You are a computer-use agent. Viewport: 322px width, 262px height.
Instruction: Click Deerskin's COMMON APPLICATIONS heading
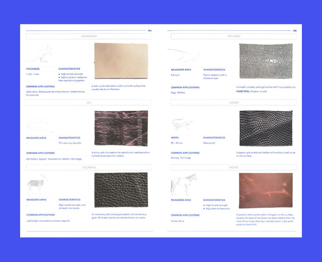[41, 215]
